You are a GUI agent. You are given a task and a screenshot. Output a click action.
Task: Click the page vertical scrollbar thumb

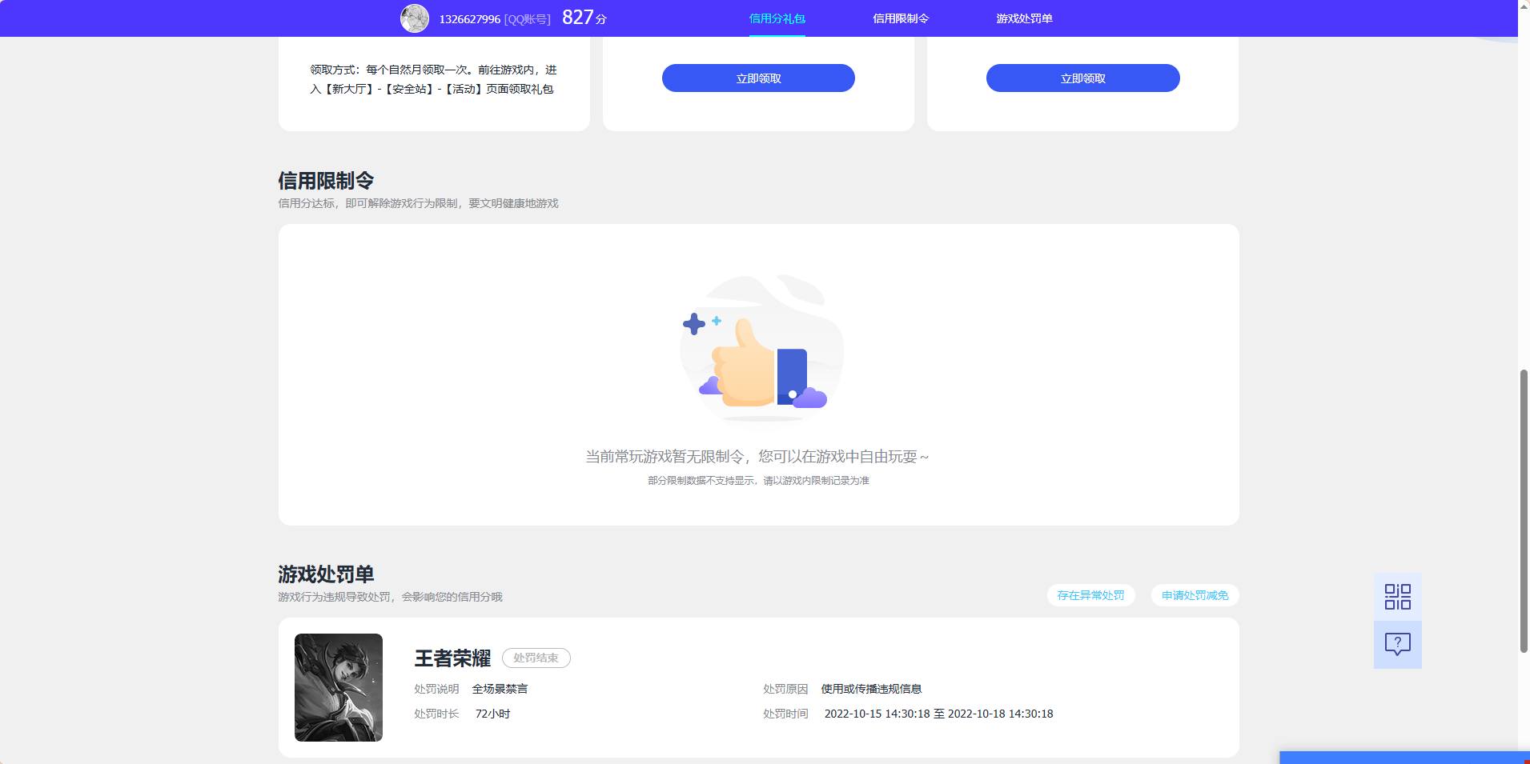tap(1524, 510)
